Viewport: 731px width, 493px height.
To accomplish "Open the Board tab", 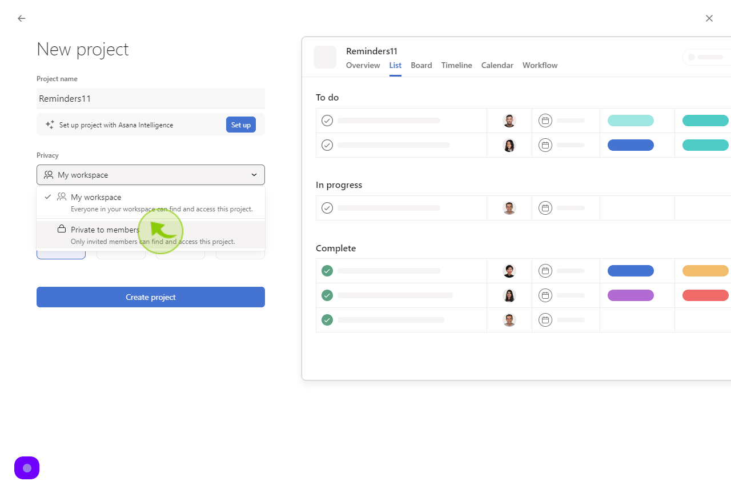I will tap(421, 65).
